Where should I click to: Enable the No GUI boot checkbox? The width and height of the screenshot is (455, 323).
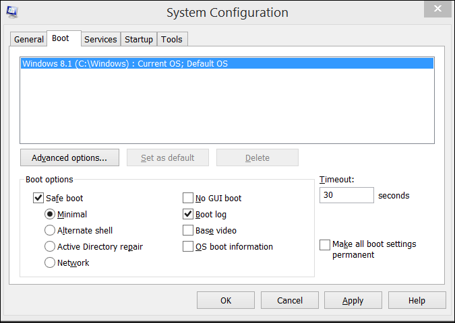tap(188, 198)
